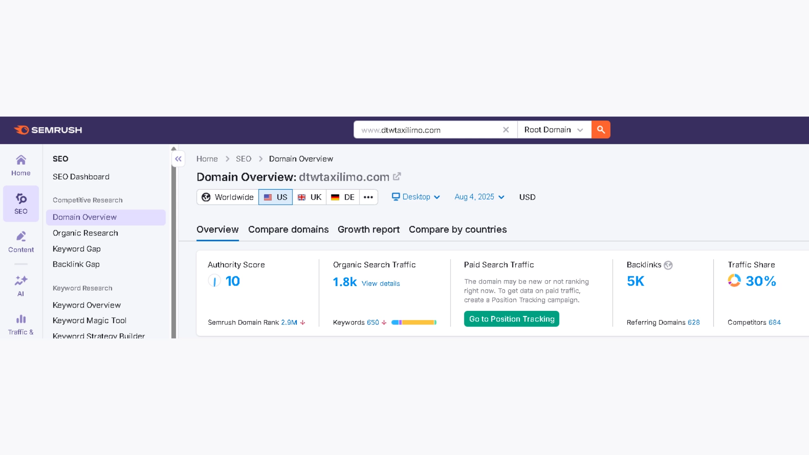Click the Semrush logo
809x455 pixels.
[x=48, y=130]
